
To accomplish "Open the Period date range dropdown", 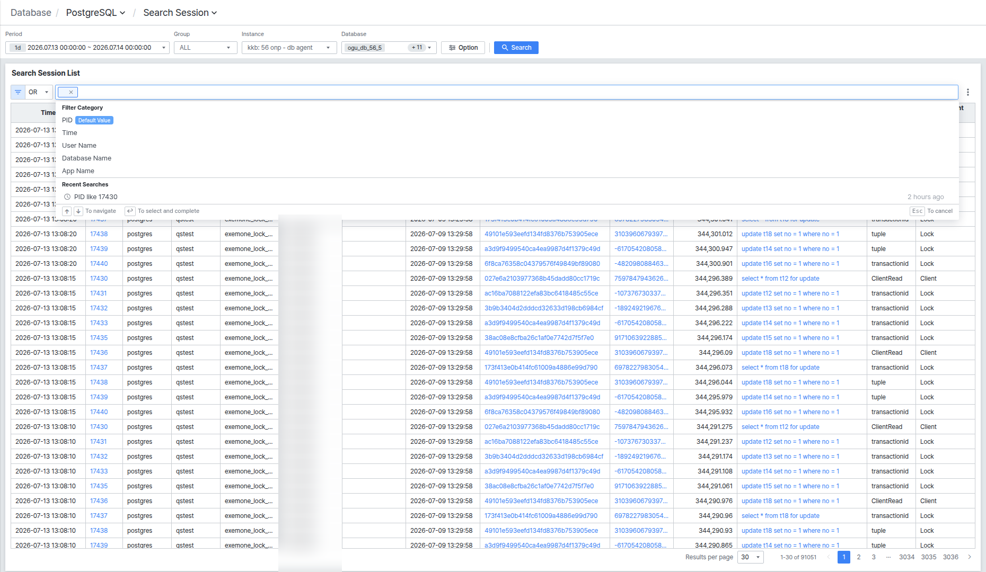I will [87, 48].
